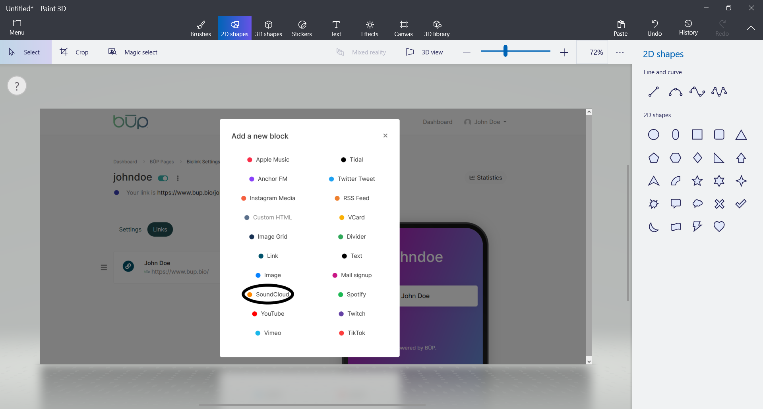
Task: Open the 2D shapes tab
Action: pyautogui.click(x=234, y=29)
